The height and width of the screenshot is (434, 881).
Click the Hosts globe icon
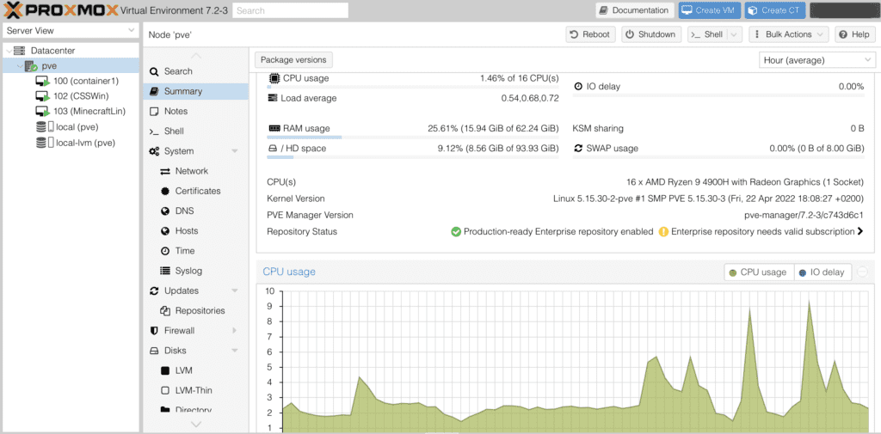coord(165,231)
